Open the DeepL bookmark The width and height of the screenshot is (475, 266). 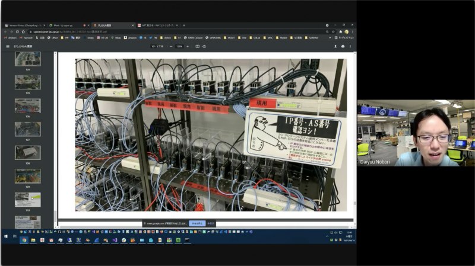tap(88, 38)
